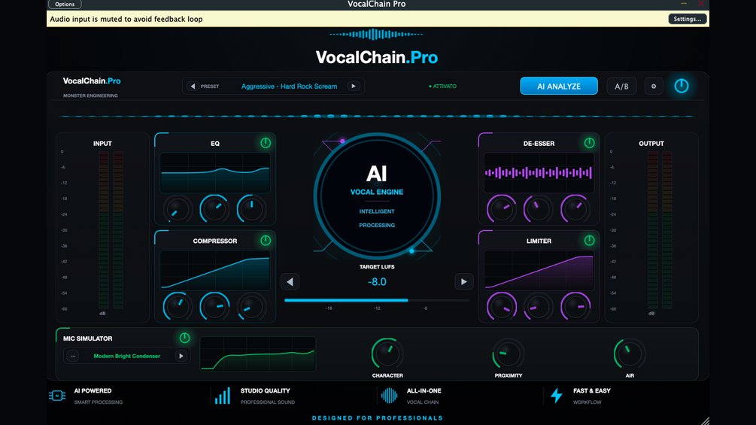This screenshot has width=756, height=425.
Task: Click the Proximity knob
Action: point(509,354)
